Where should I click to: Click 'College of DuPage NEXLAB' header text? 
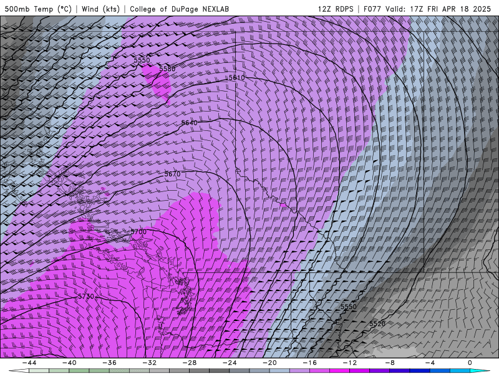(179, 9)
